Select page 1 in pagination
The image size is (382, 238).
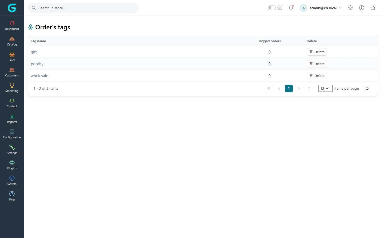289,88
